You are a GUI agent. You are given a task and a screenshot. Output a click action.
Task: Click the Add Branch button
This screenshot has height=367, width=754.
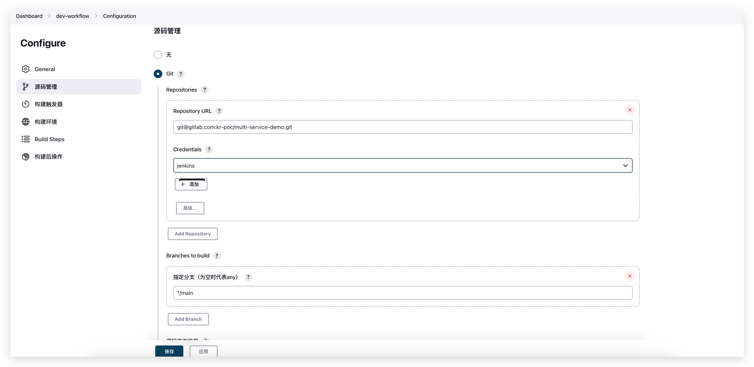pyautogui.click(x=188, y=319)
